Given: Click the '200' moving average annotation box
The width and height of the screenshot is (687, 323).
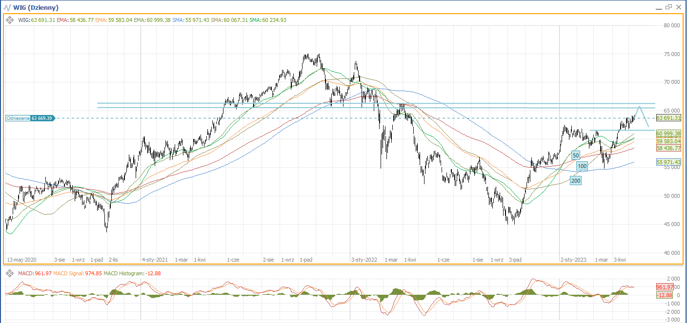Looking at the screenshot, I should [x=576, y=181].
